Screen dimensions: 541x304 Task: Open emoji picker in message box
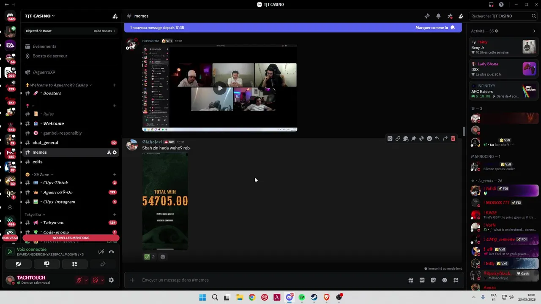click(445, 280)
